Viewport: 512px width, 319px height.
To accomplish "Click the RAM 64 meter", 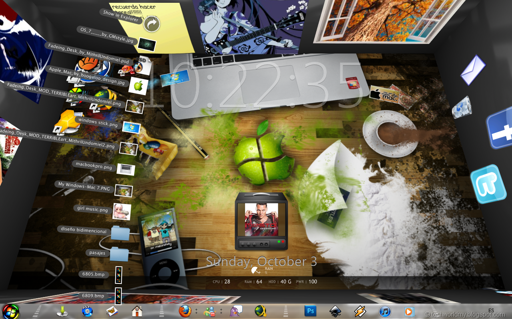I will coord(253,281).
